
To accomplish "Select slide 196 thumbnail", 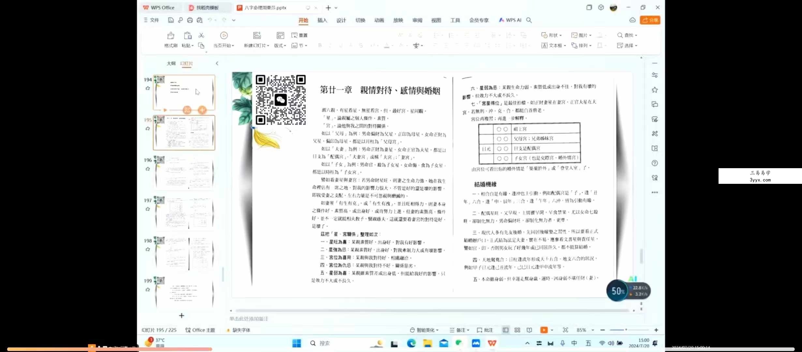I will pyautogui.click(x=184, y=173).
